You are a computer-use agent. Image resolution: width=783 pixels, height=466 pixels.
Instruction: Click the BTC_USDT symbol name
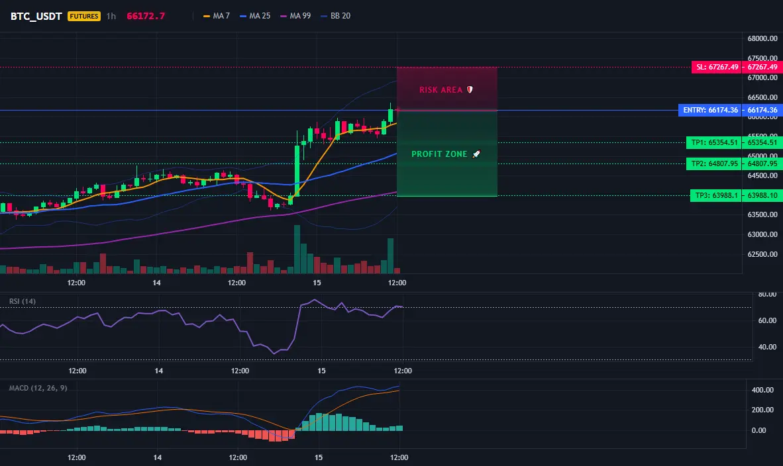tap(36, 16)
